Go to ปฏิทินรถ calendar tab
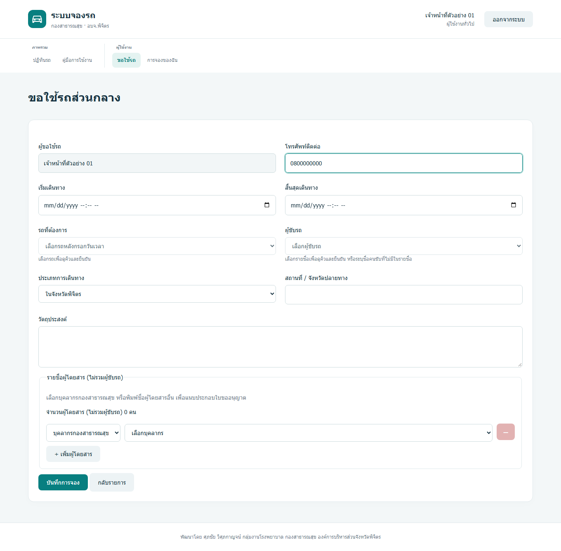Screen dimensions: 561x551 tap(42, 60)
